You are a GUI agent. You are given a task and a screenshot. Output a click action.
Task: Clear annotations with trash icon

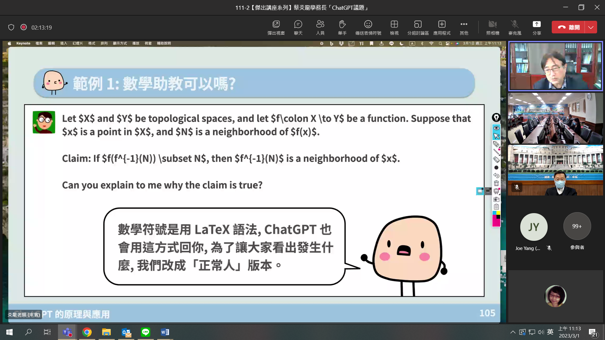(x=496, y=183)
